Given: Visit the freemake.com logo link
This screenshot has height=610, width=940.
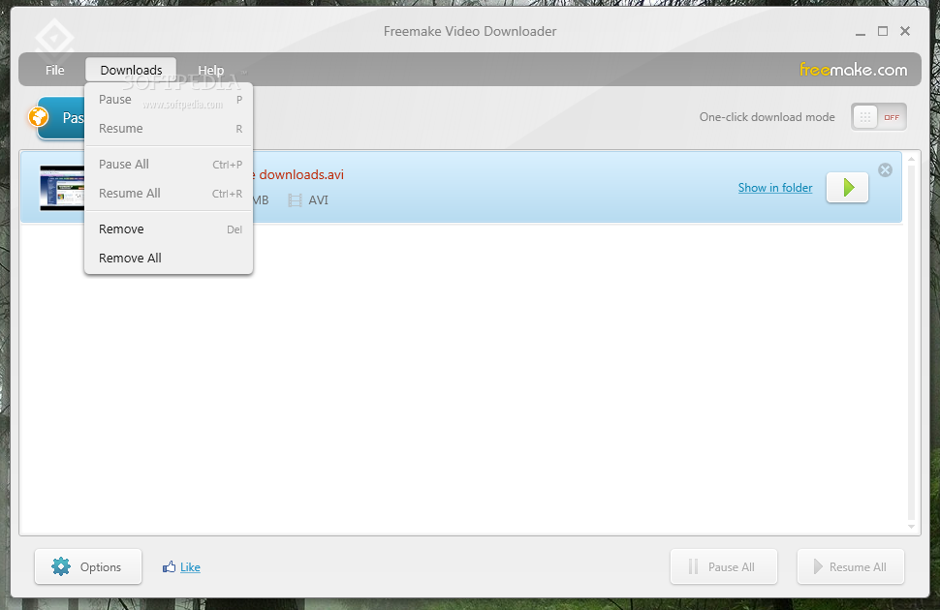Looking at the screenshot, I should coord(853,70).
